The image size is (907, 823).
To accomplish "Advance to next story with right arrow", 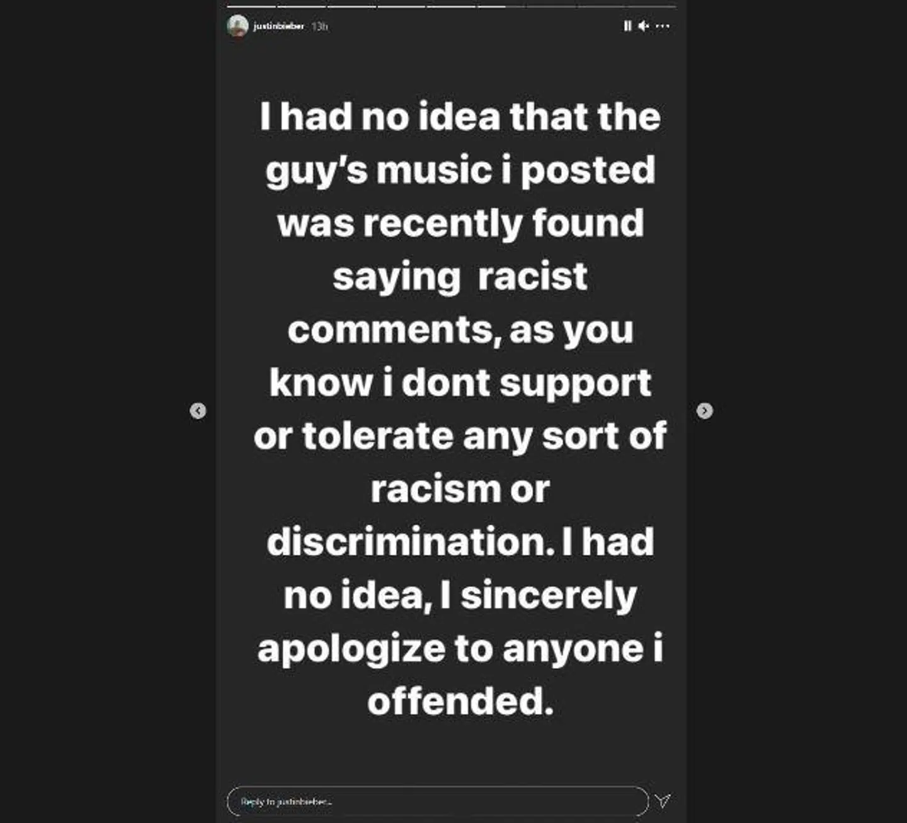I will pos(705,411).
